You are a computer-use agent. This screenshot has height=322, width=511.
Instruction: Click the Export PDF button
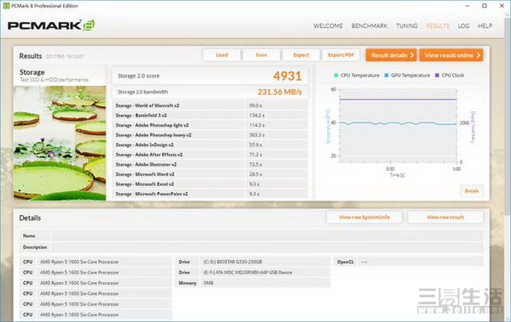point(341,55)
